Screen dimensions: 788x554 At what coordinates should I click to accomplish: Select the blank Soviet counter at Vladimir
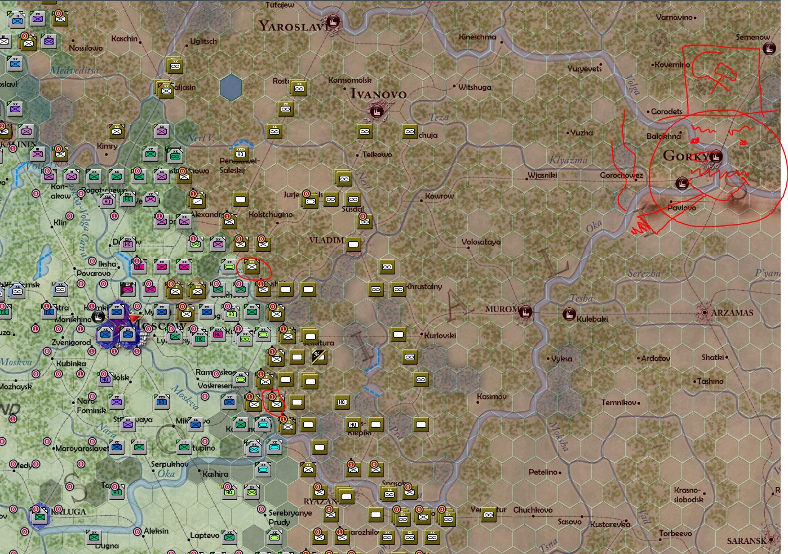pos(353,244)
